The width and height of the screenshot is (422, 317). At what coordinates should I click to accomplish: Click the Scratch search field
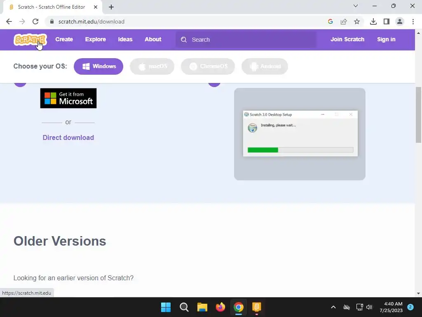pos(246,40)
